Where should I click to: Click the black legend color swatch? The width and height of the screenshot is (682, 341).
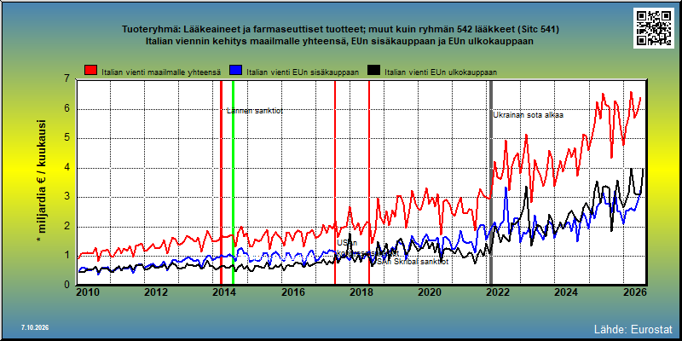coord(374,71)
